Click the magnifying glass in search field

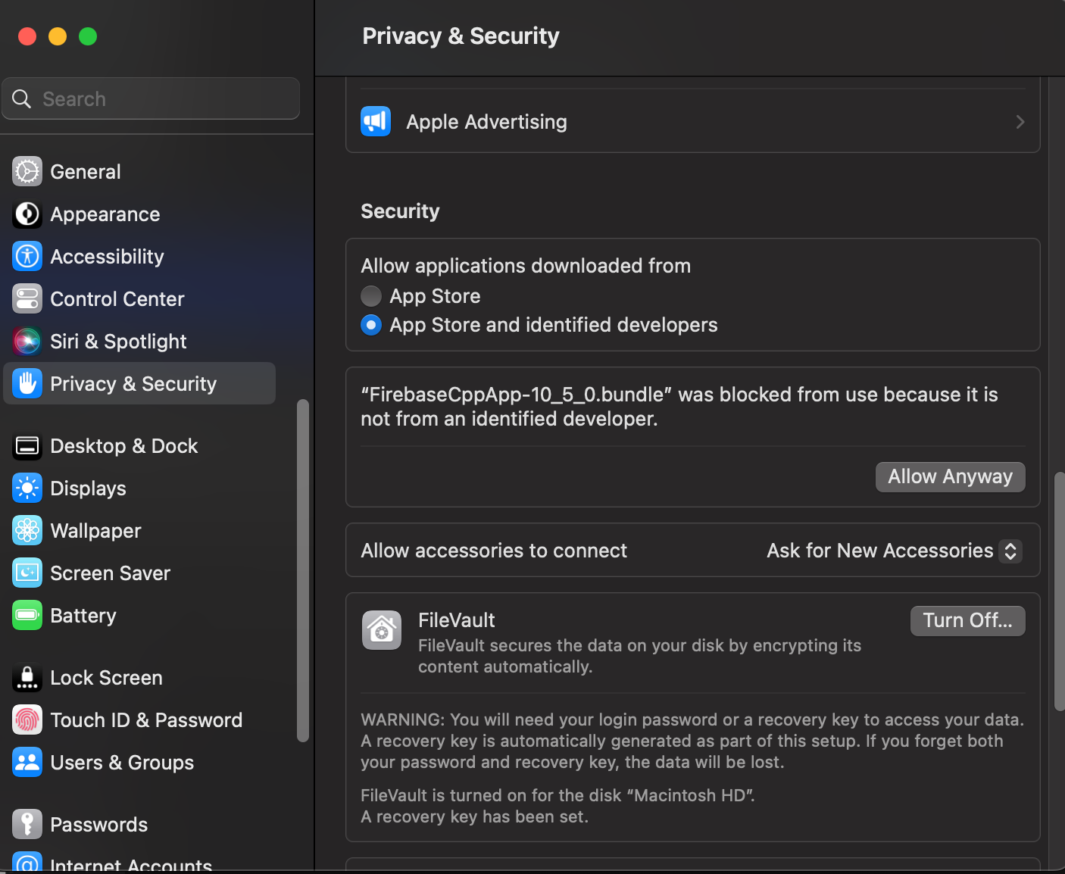tap(22, 99)
